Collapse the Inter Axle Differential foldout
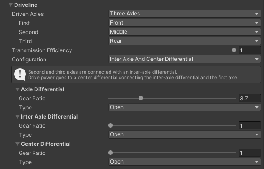Image resolution: width=264 pixels, height=169 pixels. [17, 117]
